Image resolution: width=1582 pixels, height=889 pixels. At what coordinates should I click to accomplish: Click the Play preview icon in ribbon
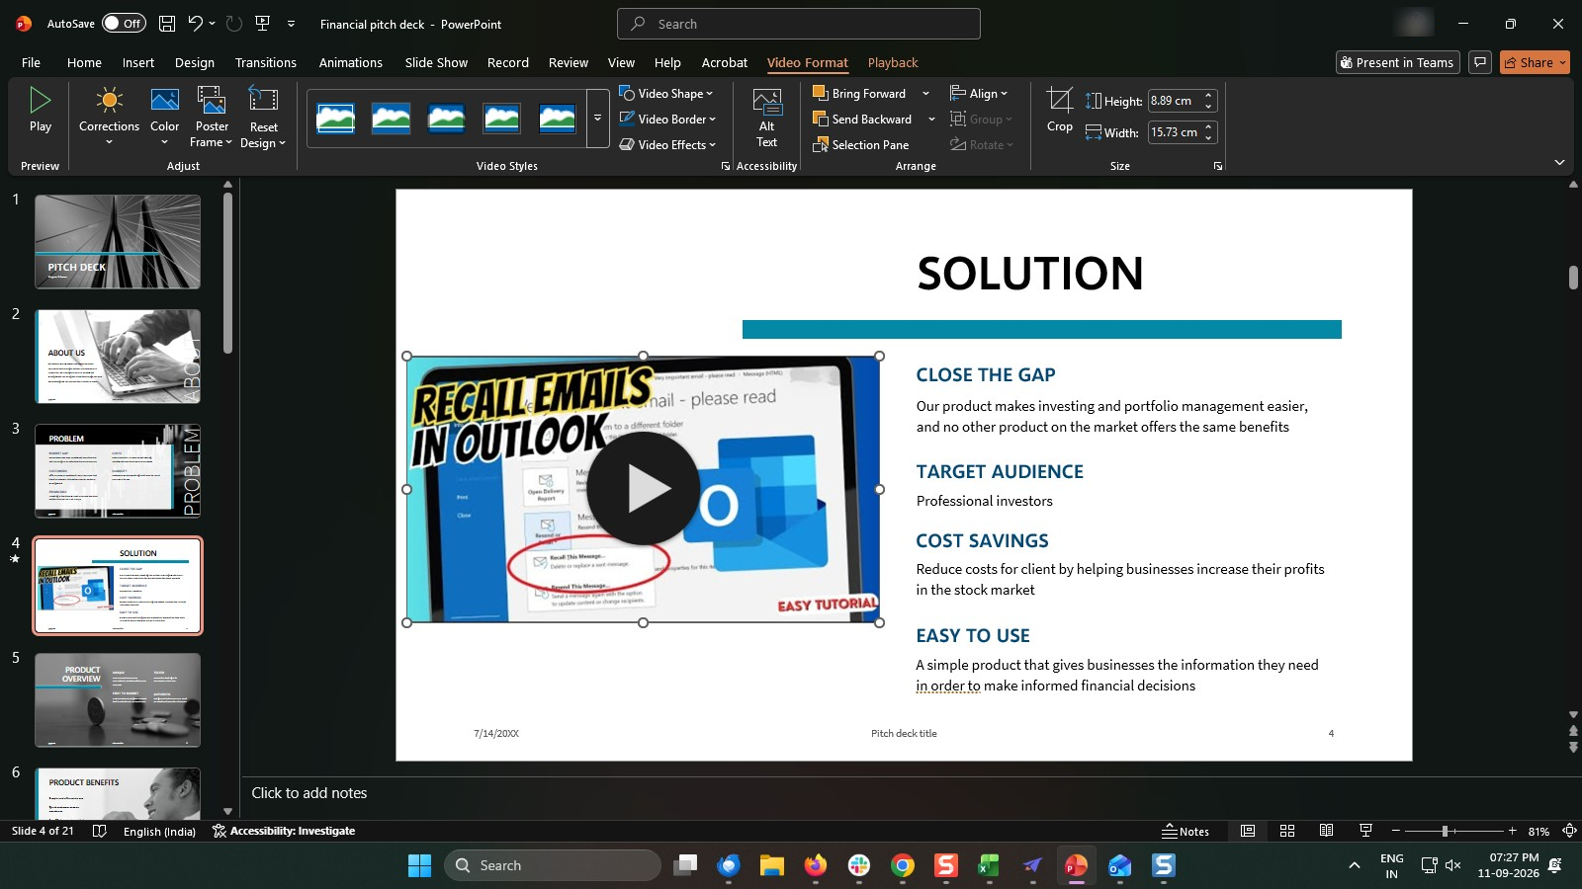(41, 109)
